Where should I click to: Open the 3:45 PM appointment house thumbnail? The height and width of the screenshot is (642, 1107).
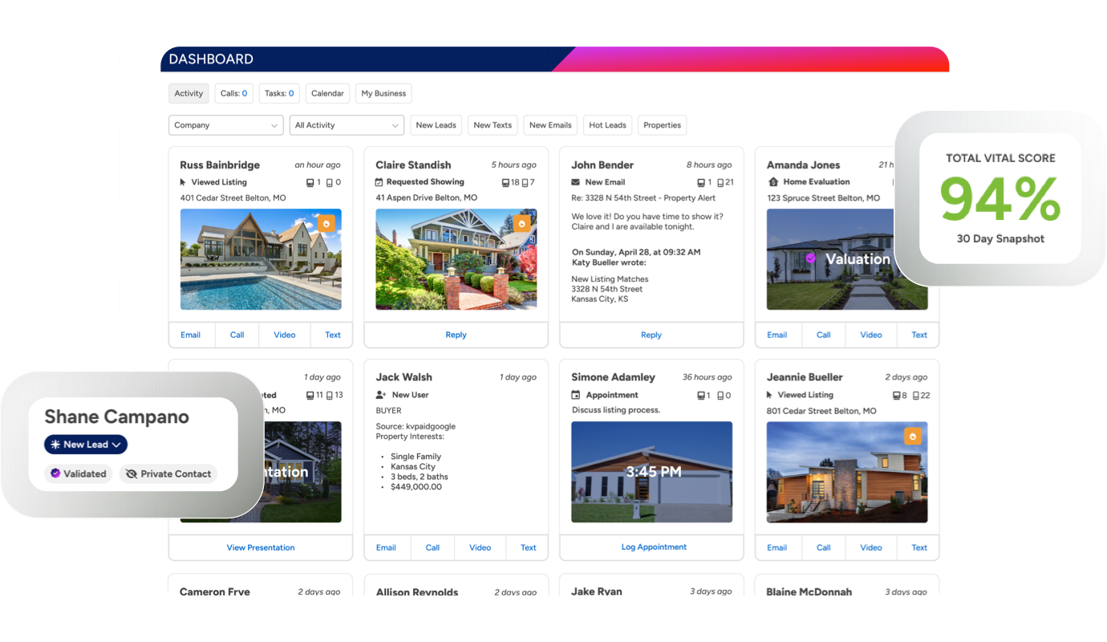pos(651,472)
